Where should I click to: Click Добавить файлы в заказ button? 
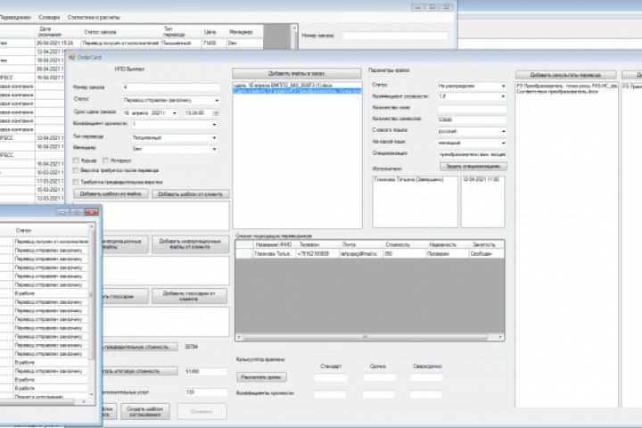(x=296, y=74)
